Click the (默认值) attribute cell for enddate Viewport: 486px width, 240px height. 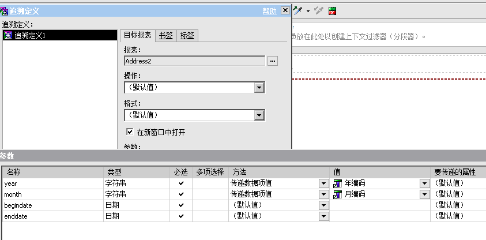coord(458,216)
